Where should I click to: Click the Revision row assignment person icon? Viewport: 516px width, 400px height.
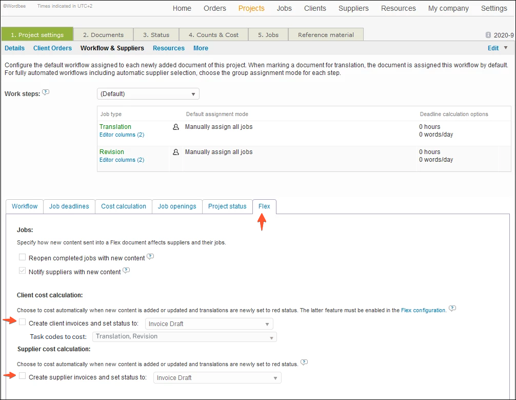(x=176, y=152)
